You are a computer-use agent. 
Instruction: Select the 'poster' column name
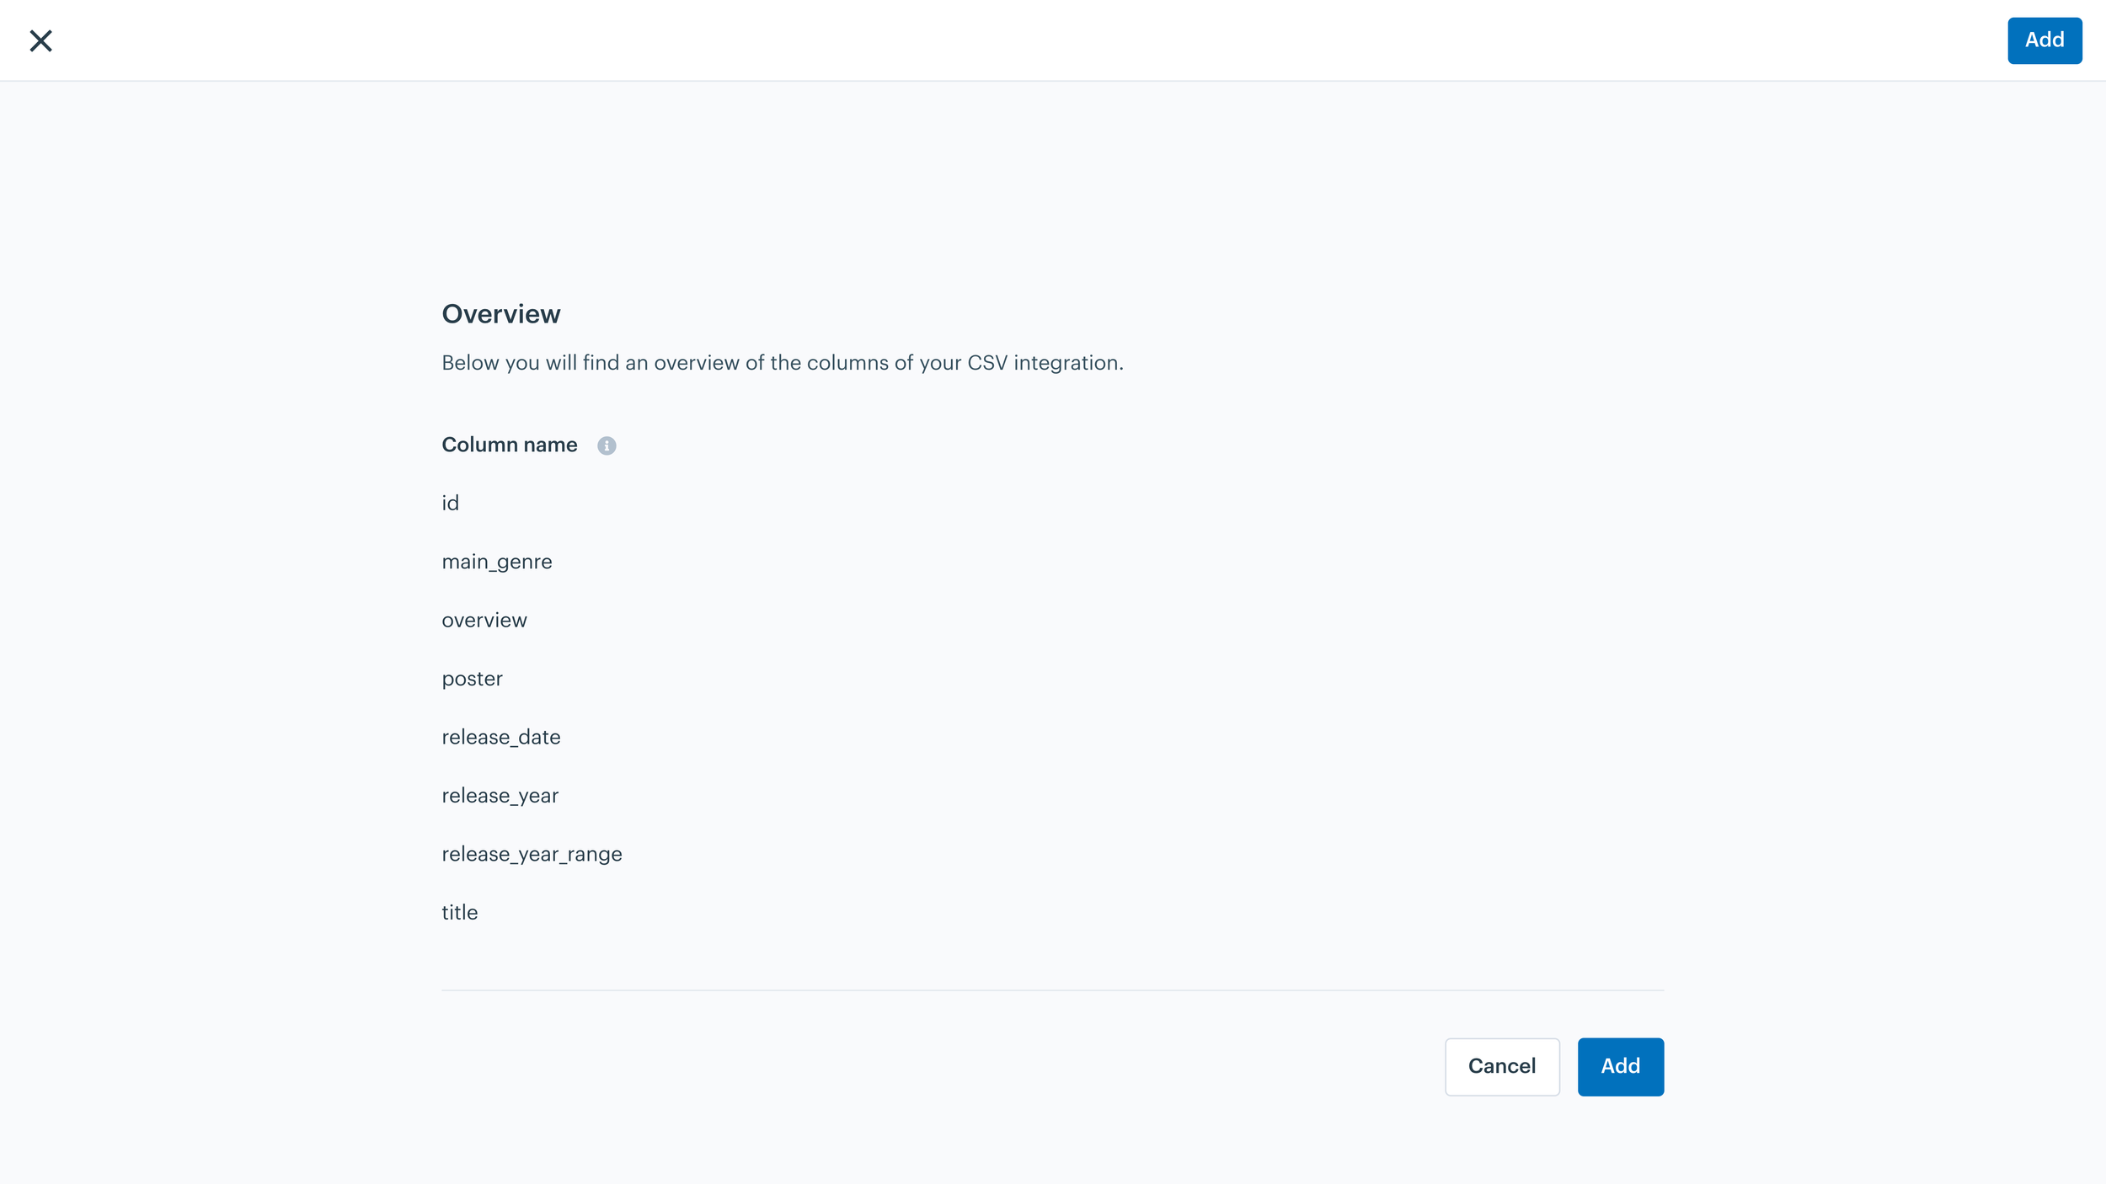[472, 679]
